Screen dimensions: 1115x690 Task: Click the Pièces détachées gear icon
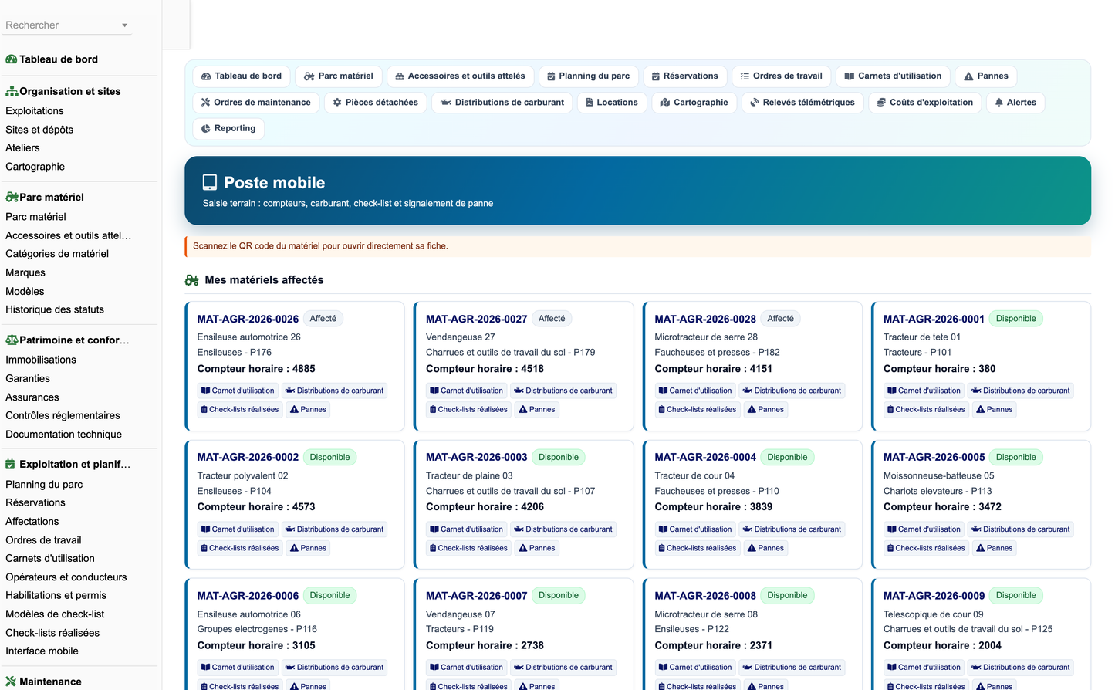click(337, 102)
